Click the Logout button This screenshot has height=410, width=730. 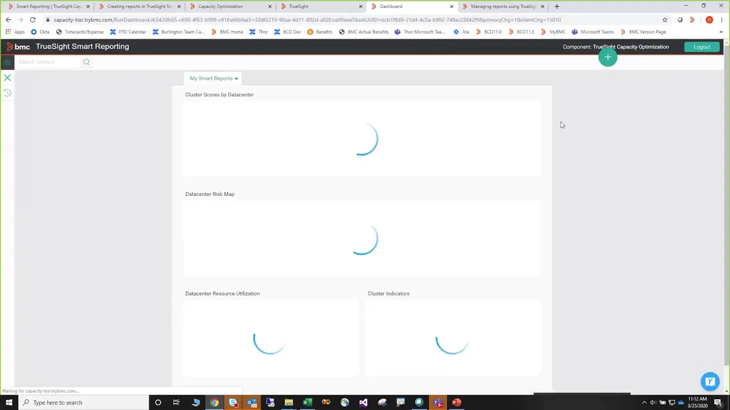[702, 47]
